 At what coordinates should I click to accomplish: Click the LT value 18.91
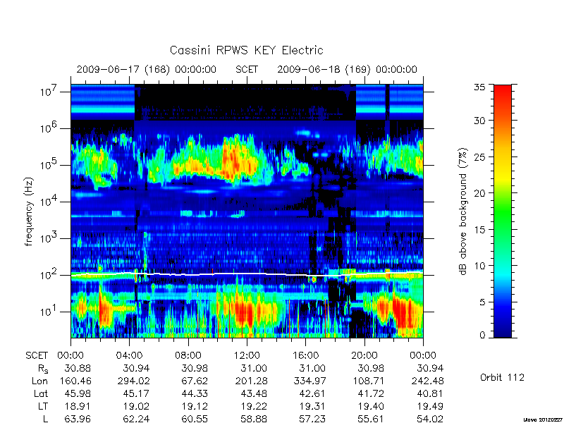pyautogui.click(x=78, y=406)
